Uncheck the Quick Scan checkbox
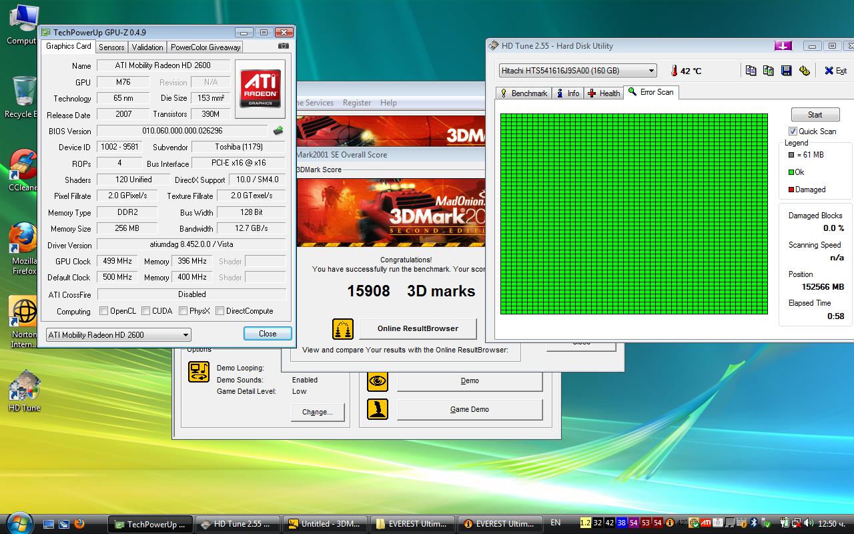 click(793, 131)
